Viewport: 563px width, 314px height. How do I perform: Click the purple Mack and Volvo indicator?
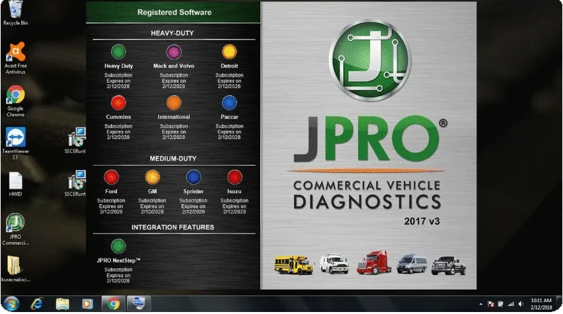(x=174, y=52)
